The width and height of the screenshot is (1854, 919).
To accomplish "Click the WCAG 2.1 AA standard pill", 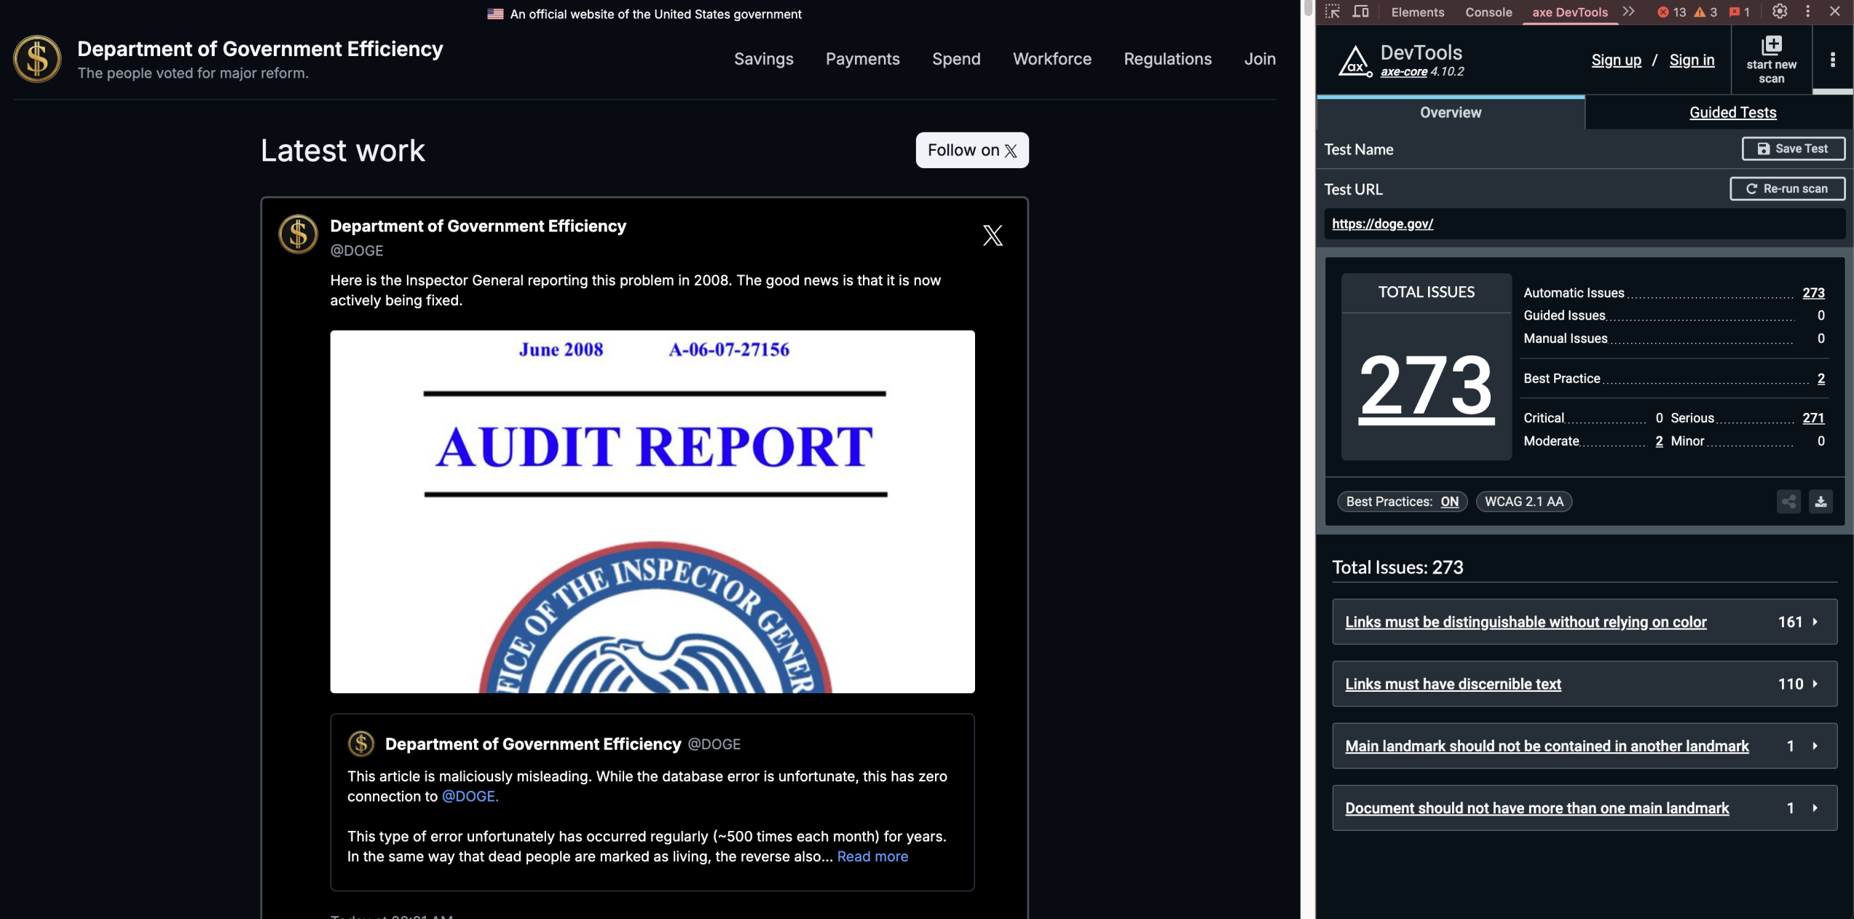I will click(1523, 501).
